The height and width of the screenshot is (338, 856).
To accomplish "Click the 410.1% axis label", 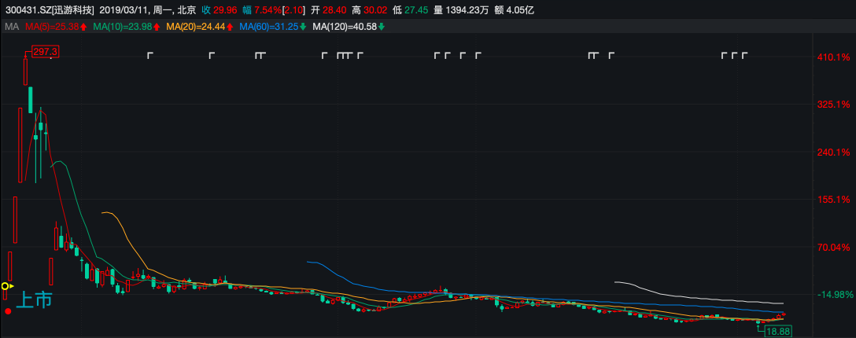I will tap(833, 57).
